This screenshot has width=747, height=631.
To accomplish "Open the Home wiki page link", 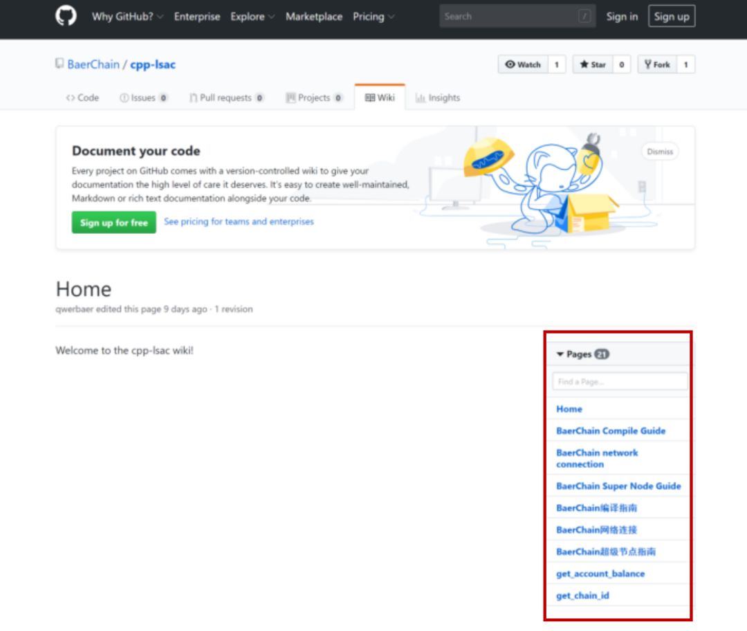I will pos(569,409).
